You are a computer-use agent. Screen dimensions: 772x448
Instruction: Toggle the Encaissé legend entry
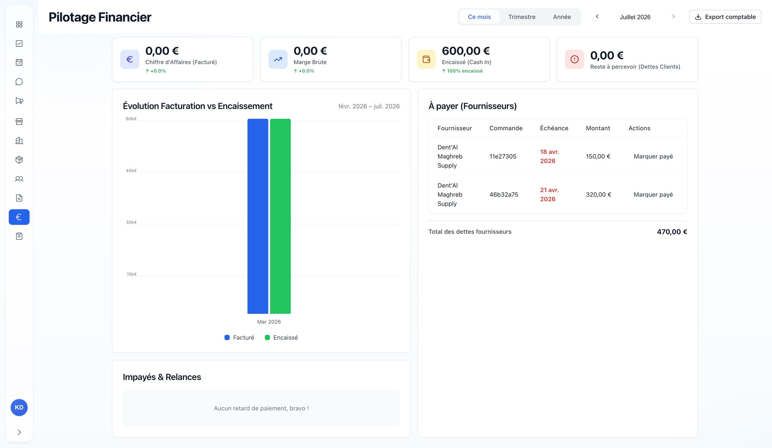coord(281,338)
